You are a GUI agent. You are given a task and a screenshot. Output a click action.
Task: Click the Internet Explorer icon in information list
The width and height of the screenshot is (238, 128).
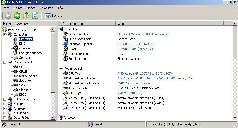coord(66,44)
